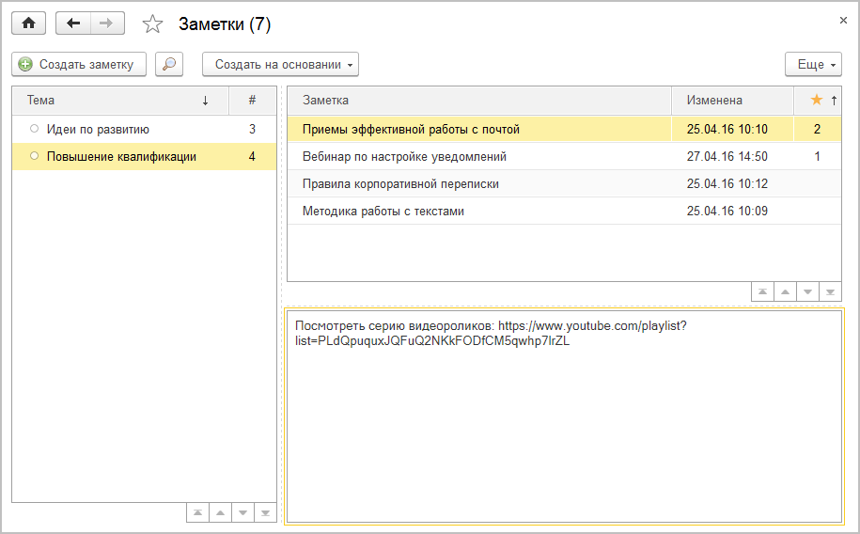Select the topic "Повышение квалификации"
Image resolution: width=860 pixels, height=534 pixels.
[x=121, y=157]
